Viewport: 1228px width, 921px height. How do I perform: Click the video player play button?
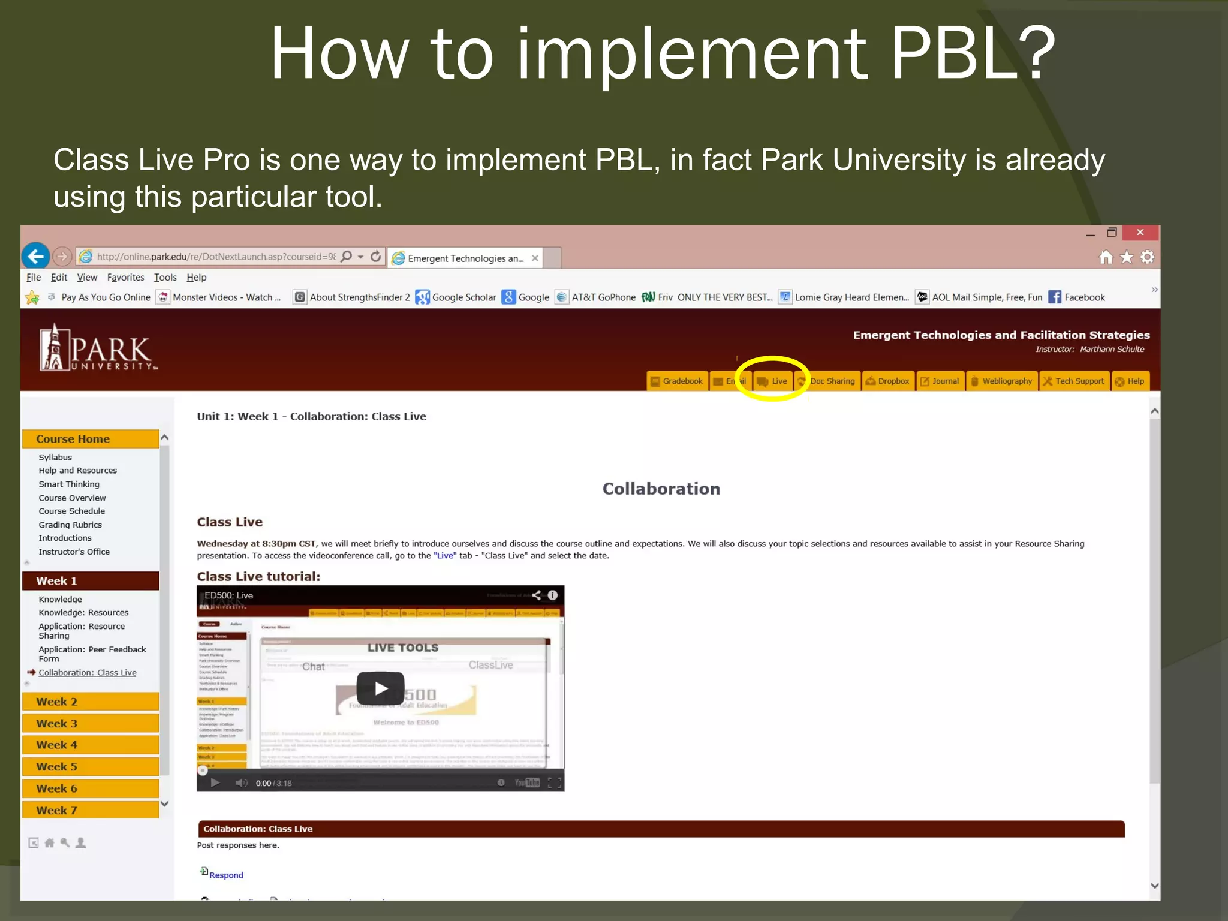[215, 783]
